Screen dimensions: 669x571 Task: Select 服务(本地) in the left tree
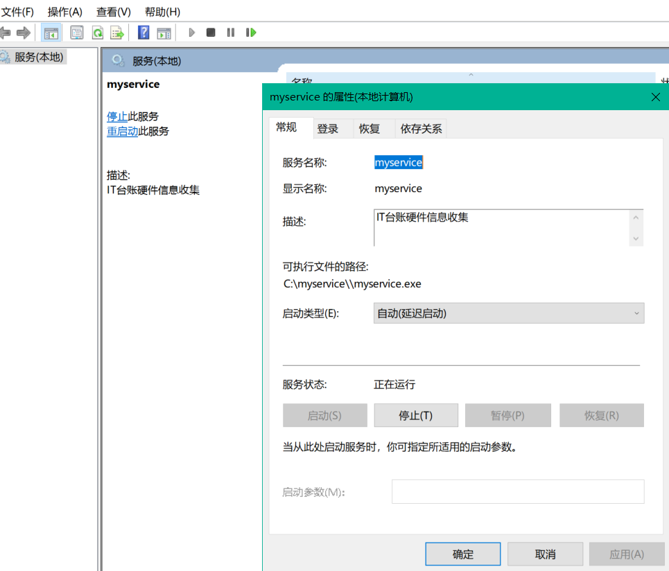[39, 58]
